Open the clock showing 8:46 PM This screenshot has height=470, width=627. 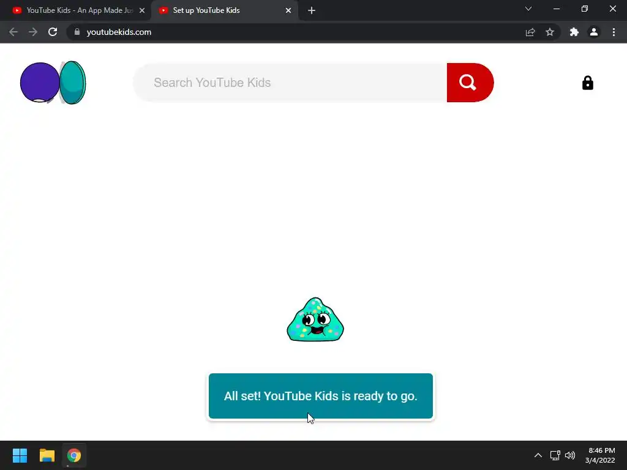pos(600,455)
